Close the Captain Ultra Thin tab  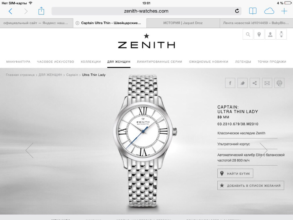(77, 23)
